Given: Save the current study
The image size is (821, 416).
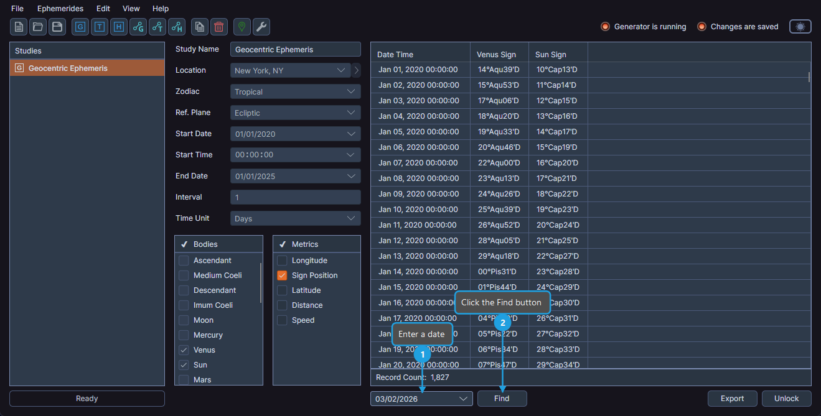Looking at the screenshot, I should [58, 27].
